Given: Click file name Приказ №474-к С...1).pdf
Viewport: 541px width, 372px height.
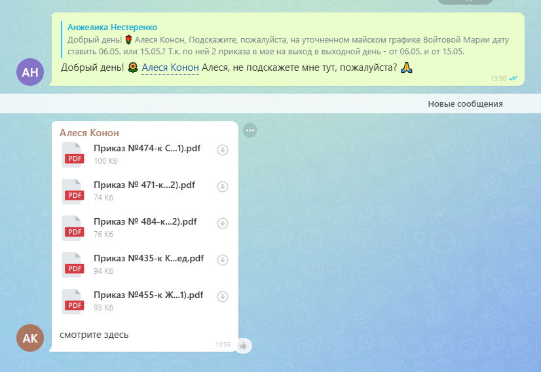Looking at the screenshot, I should [x=147, y=149].
